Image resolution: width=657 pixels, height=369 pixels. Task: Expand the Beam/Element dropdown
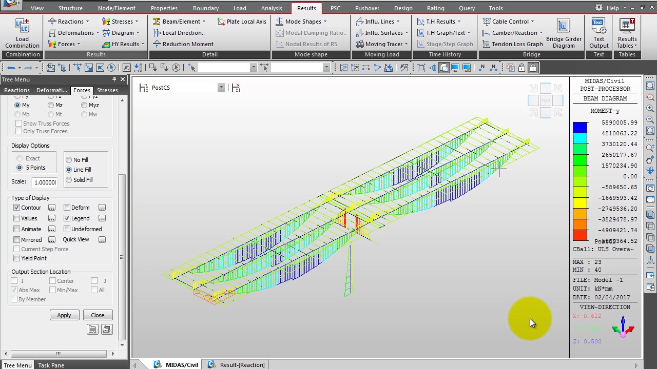click(x=204, y=22)
